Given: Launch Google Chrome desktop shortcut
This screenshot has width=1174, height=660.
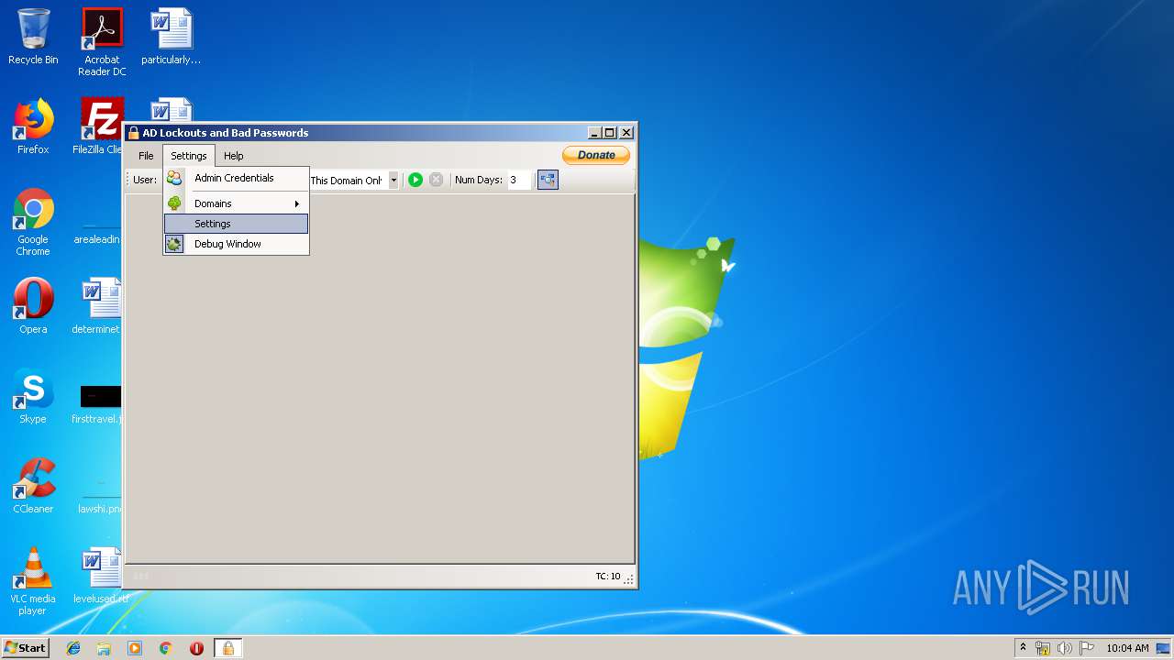Looking at the screenshot, I should click(x=33, y=222).
